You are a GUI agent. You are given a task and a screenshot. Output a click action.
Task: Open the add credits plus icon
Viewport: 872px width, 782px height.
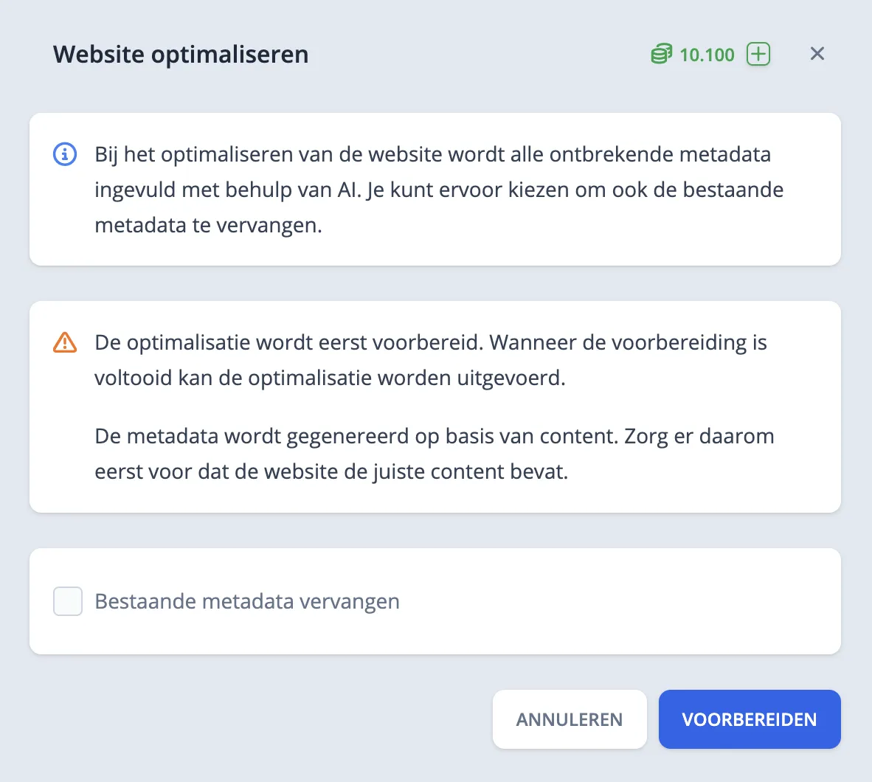pyautogui.click(x=758, y=54)
